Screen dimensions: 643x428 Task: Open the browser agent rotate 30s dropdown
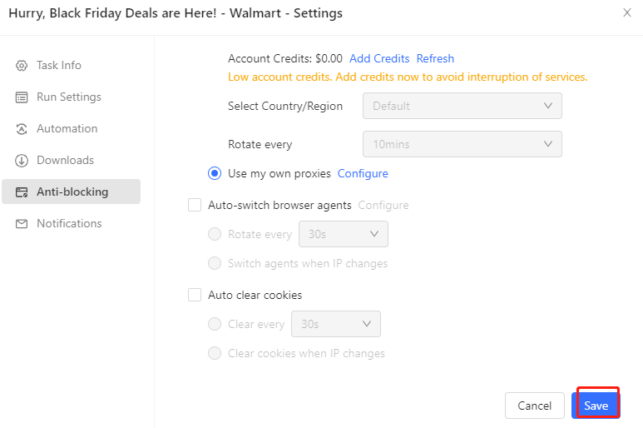point(343,234)
